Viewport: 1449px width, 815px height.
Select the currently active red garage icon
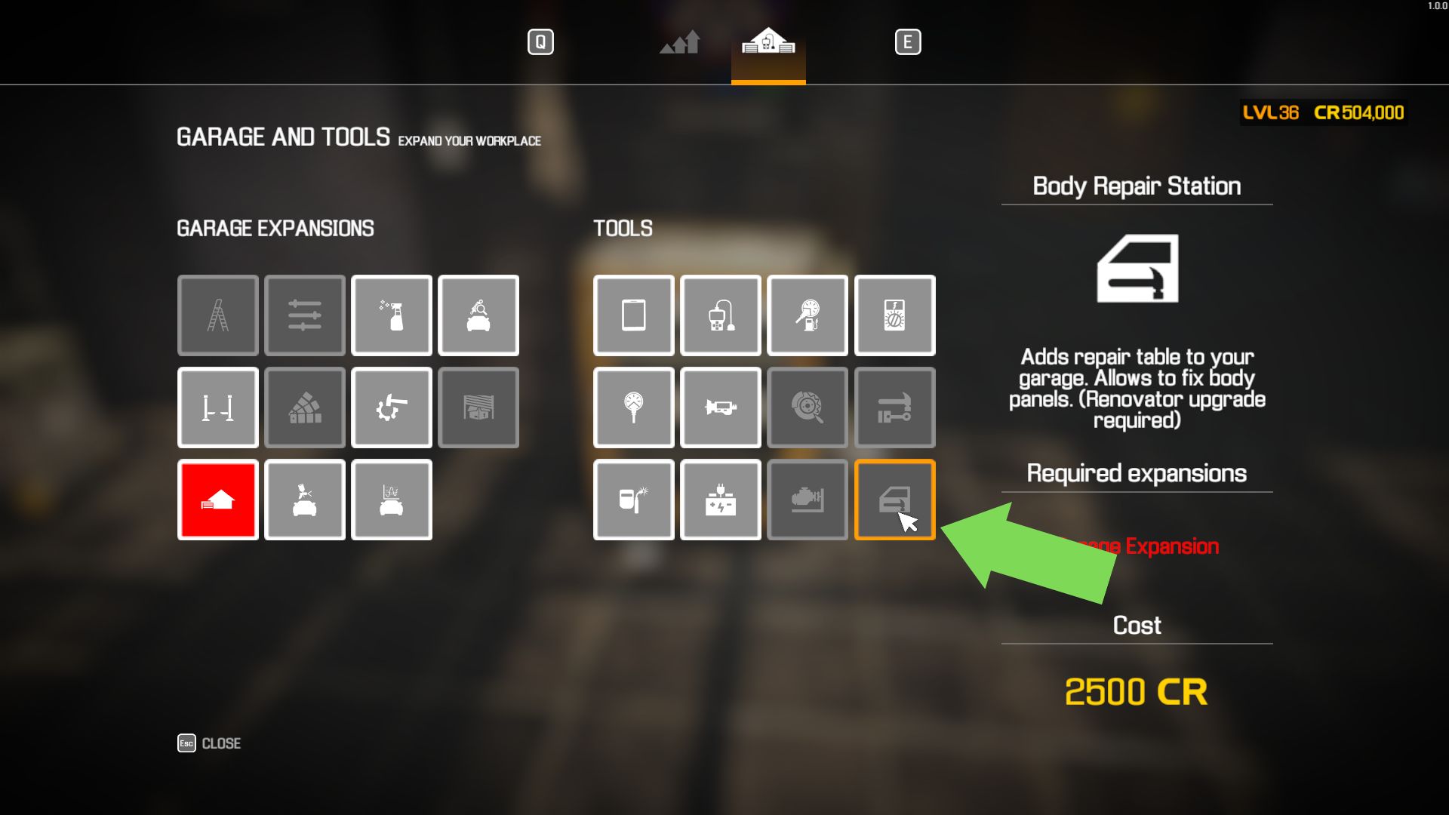point(218,499)
